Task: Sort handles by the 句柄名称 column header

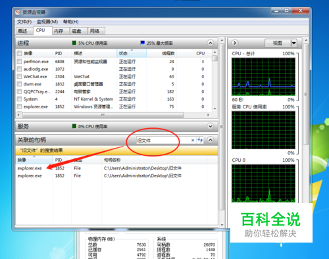Action: 154,160
